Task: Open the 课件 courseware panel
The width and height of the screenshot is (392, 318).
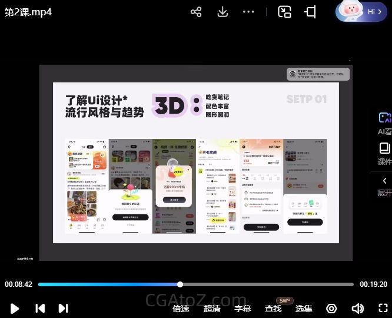Action: 384,153
